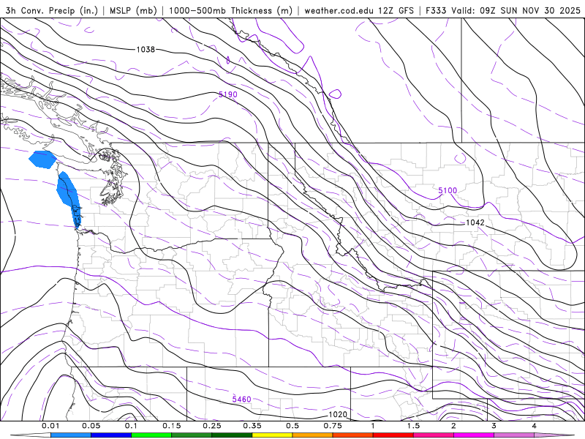Click the 1038 isobar label
Viewport: 585px width, 439px height.
146,49
